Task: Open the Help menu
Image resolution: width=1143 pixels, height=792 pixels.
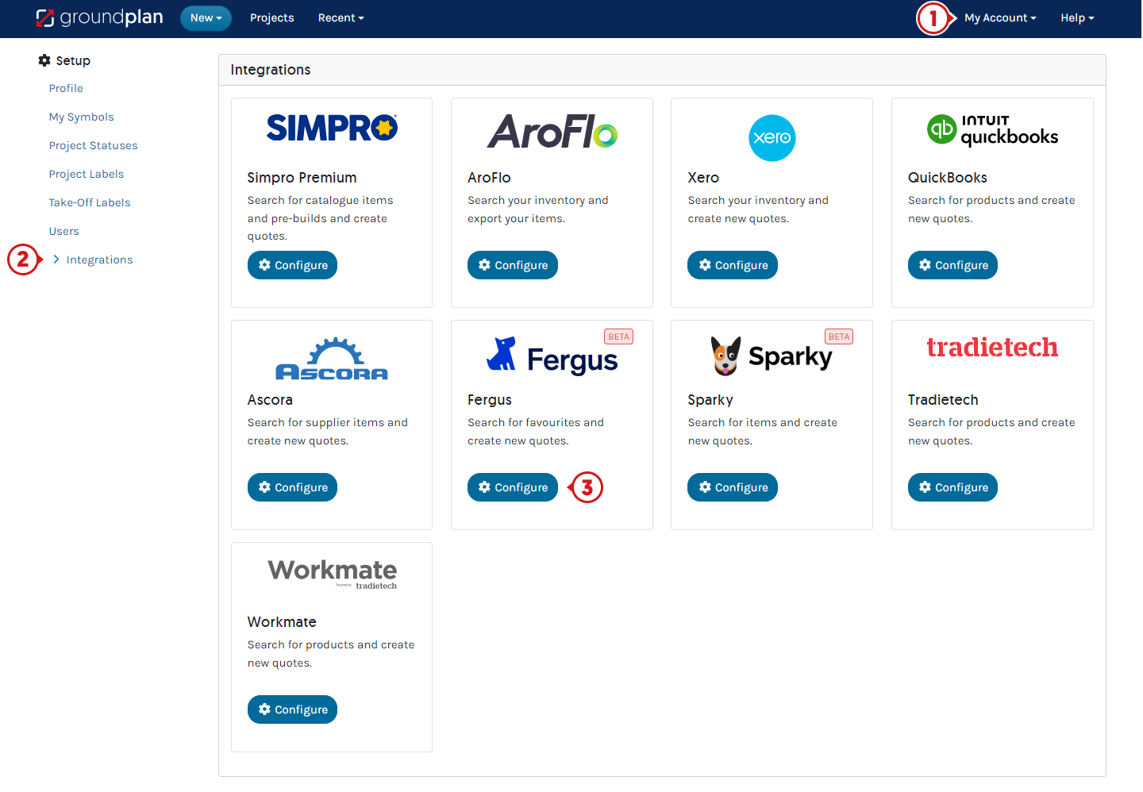Action: click(1077, 18)
